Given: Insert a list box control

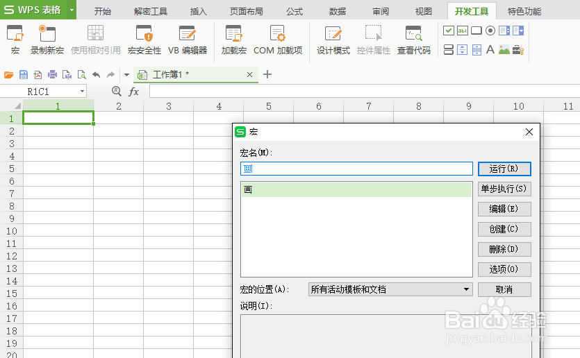Looking at the screenshot, I should click(x=504, y=31).
